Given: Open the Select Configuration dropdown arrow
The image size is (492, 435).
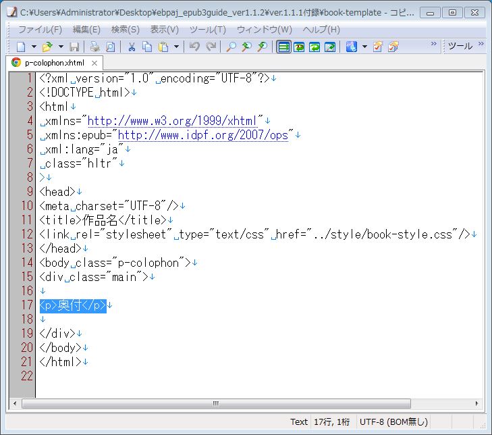Looking at the screenshot, I should (x=364, y=47).
